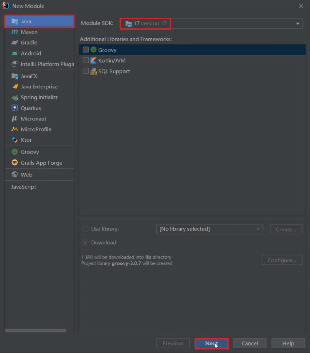Click the Configure... button
The image size is (310, 353).
coord(282,260)
